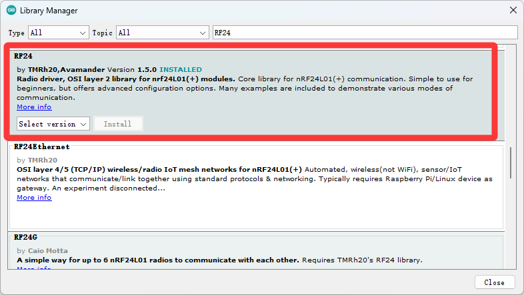This screenshot has height=295, width=524.
Task: Click the Install button for RF24
Action: click(x=117, y=124)
